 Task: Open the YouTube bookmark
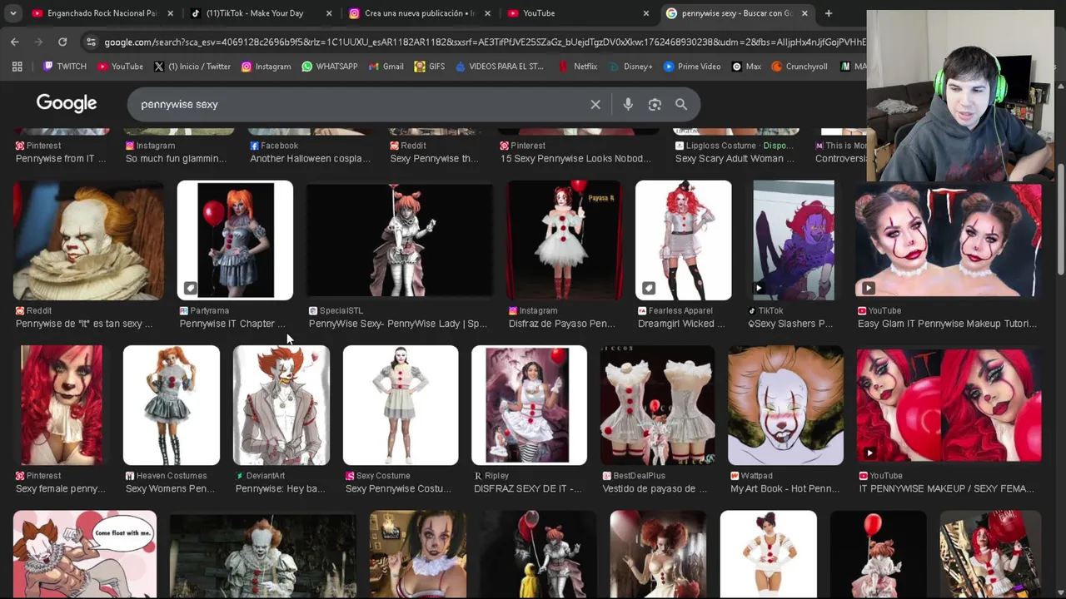coord(119,67)
